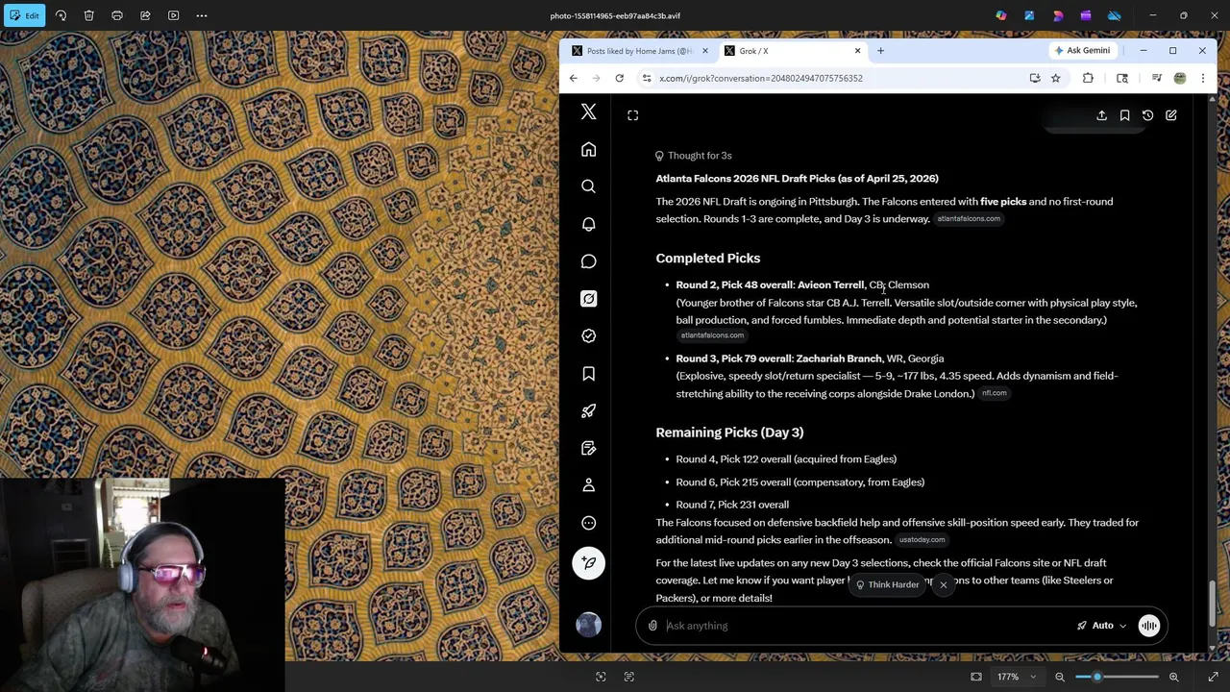Go back in the browser
1230x692 pixels.
(574, 78)
